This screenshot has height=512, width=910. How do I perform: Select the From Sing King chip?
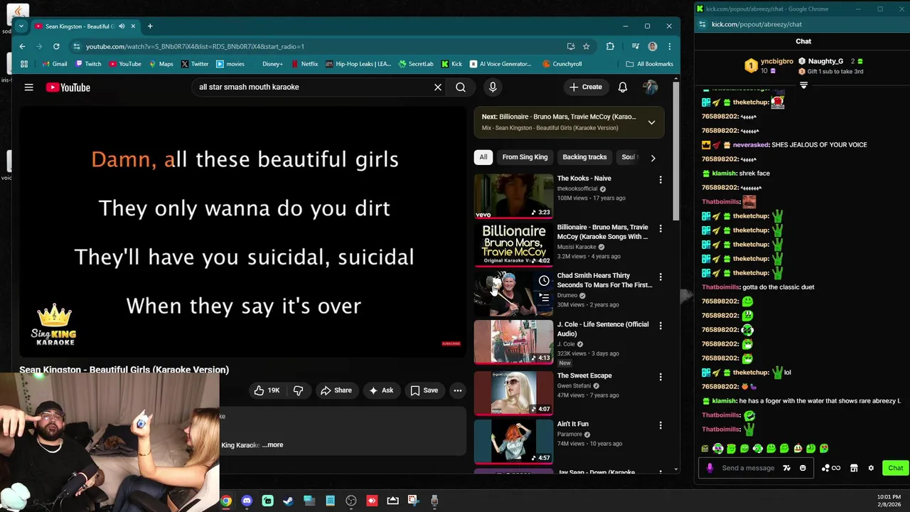point(525,157)
